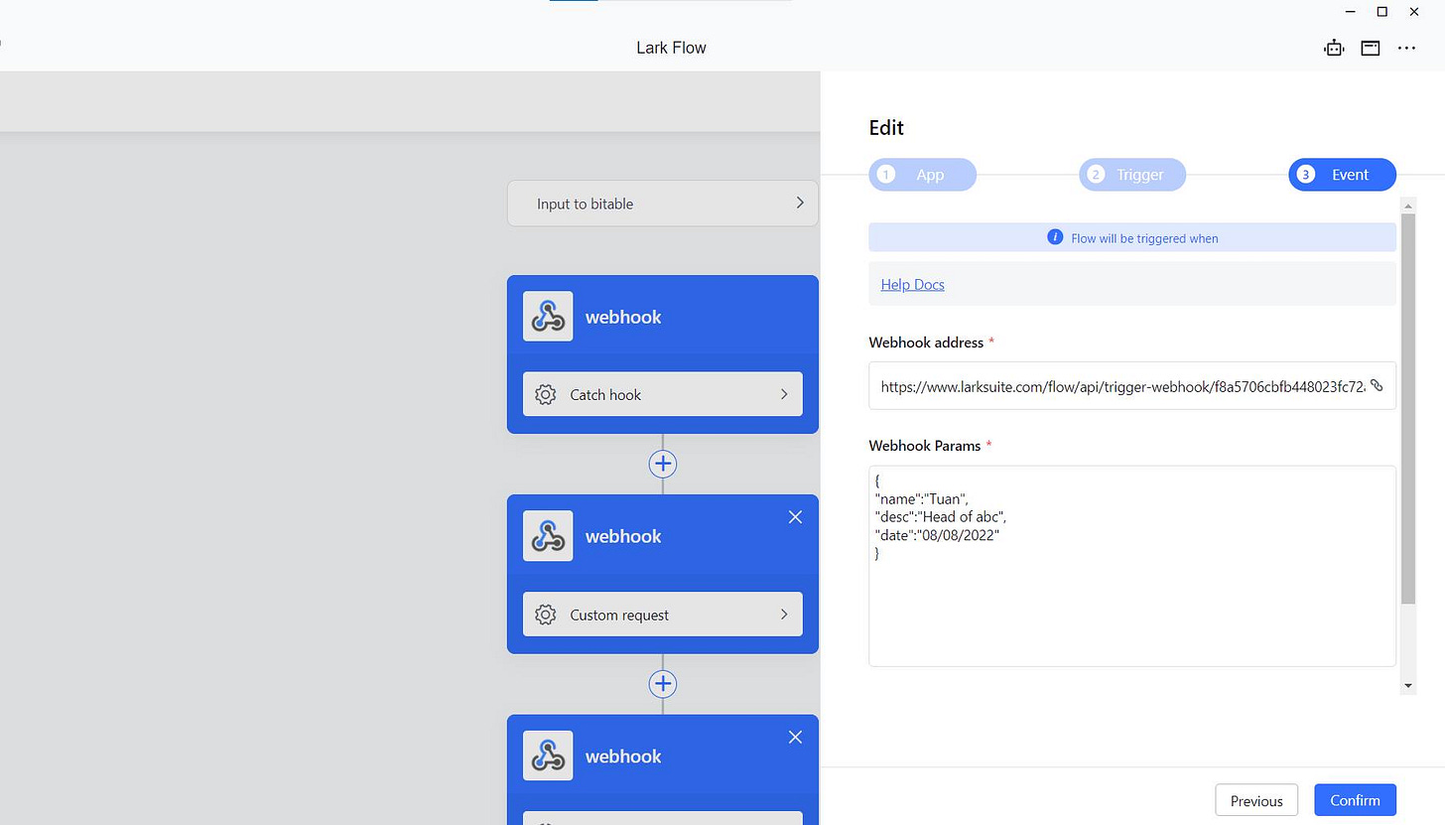Click the gear icon beside Catch hook
1445x825 pixels.
click(545, 395)
